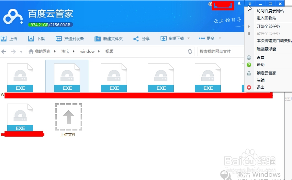The image size is (292, 180).
Task: Go back with the left arrow
Action: point(4,51)
